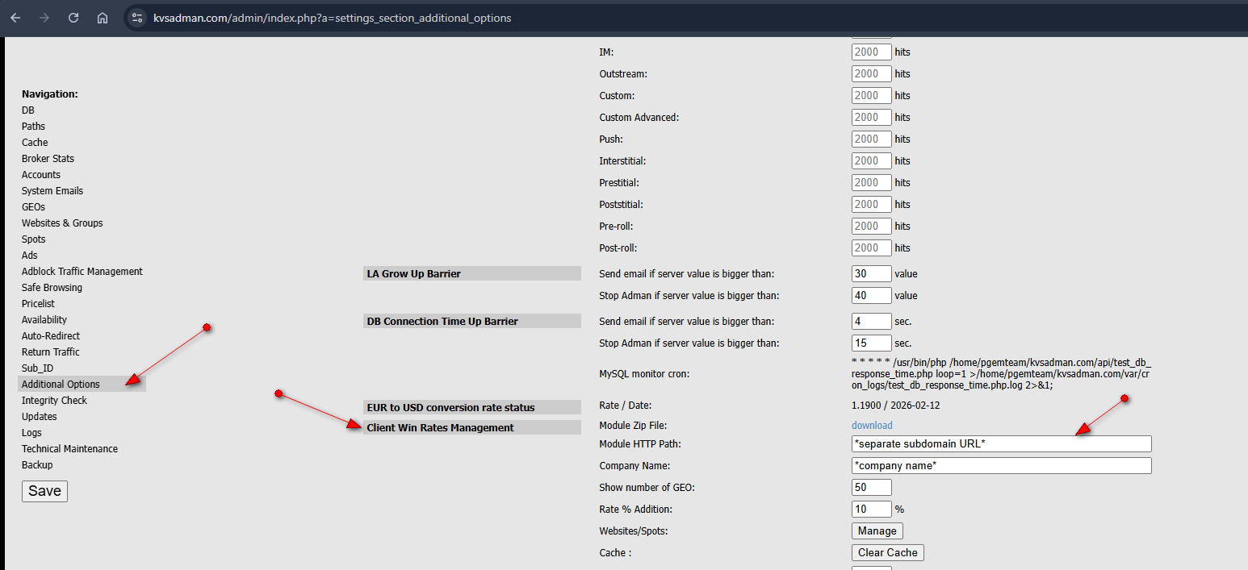Open Technical Maintenance section
The image size is (1248, 570).
(x=69, y=449)
